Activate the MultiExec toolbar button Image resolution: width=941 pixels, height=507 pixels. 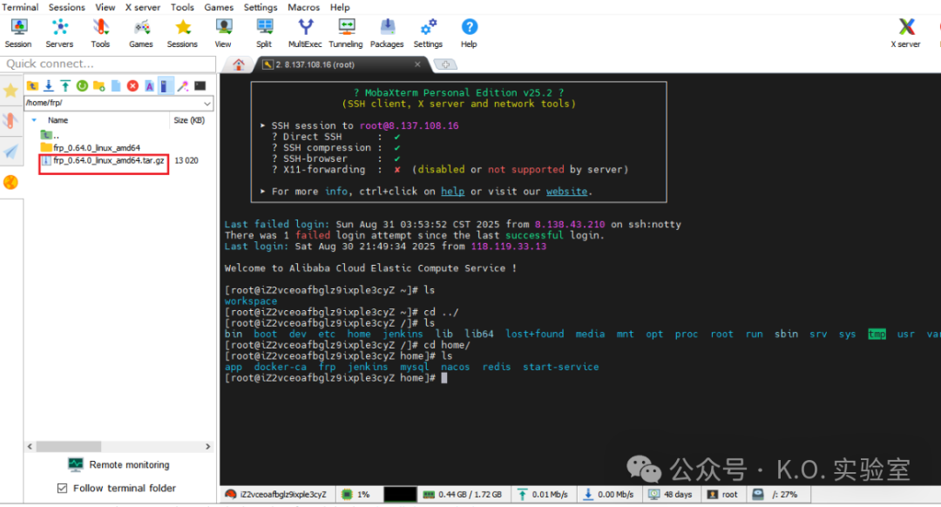coord(305,33)
